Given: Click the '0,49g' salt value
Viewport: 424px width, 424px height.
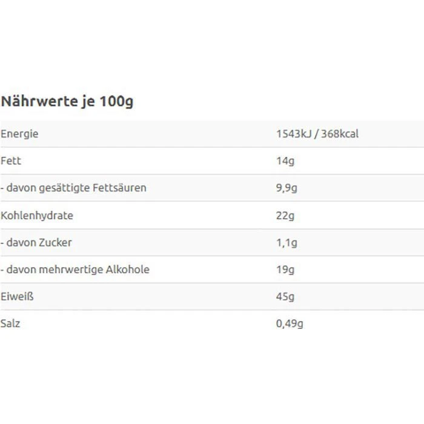Looking at the screenshot, I should (290, 323).
